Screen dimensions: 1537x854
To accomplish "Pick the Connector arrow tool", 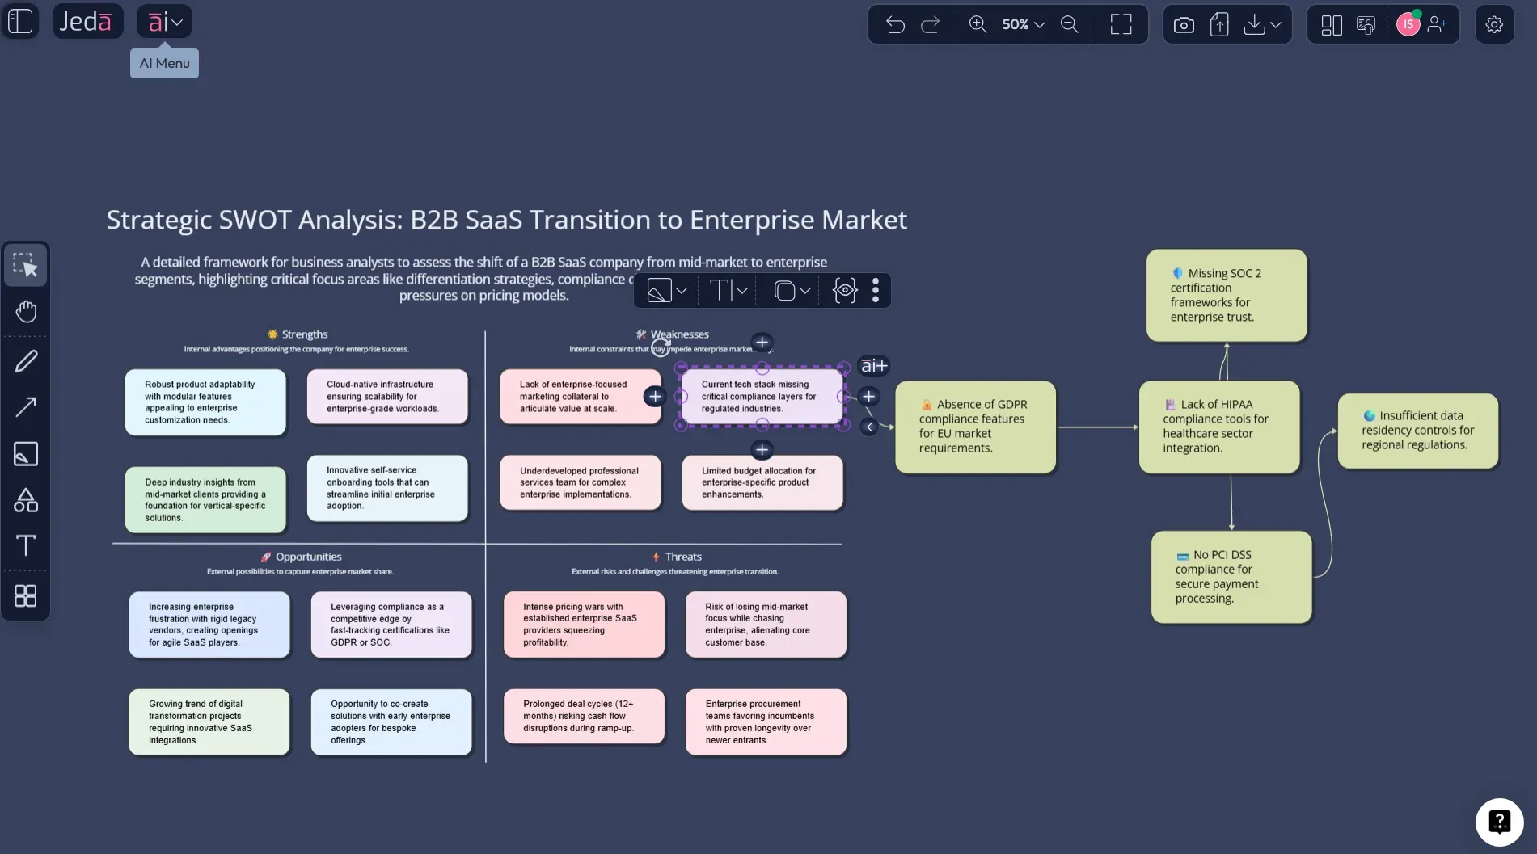I will (25, 407).
